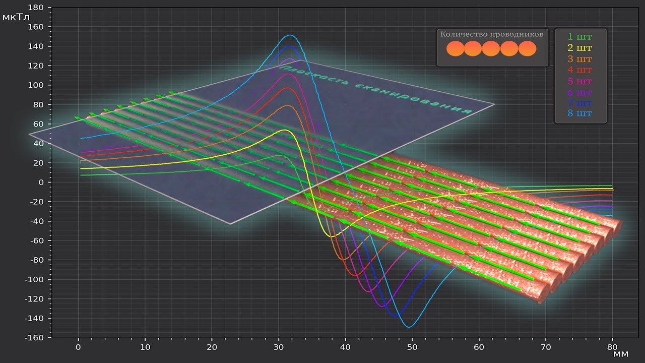Image resolution: width=645 pixels, height=363 pixels.
Task: Select the -40 tick on the vertical axis
Action: point(36,221)
